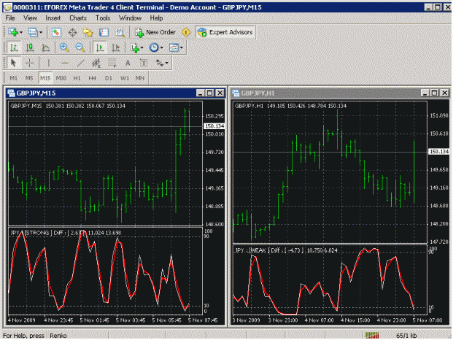The height and width of the screenshot is (343, 456).
Task: Click the GBPJPY,M15 chart window icon
Action: (11, 93)
